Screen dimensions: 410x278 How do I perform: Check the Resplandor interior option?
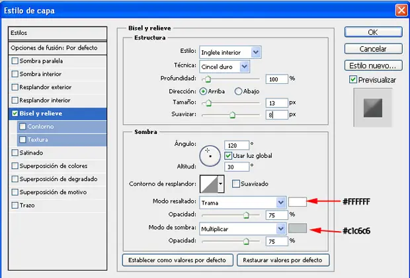tap(15, 100)
